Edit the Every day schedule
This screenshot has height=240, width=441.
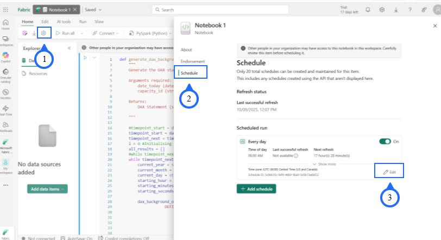[x=389, y=172]
